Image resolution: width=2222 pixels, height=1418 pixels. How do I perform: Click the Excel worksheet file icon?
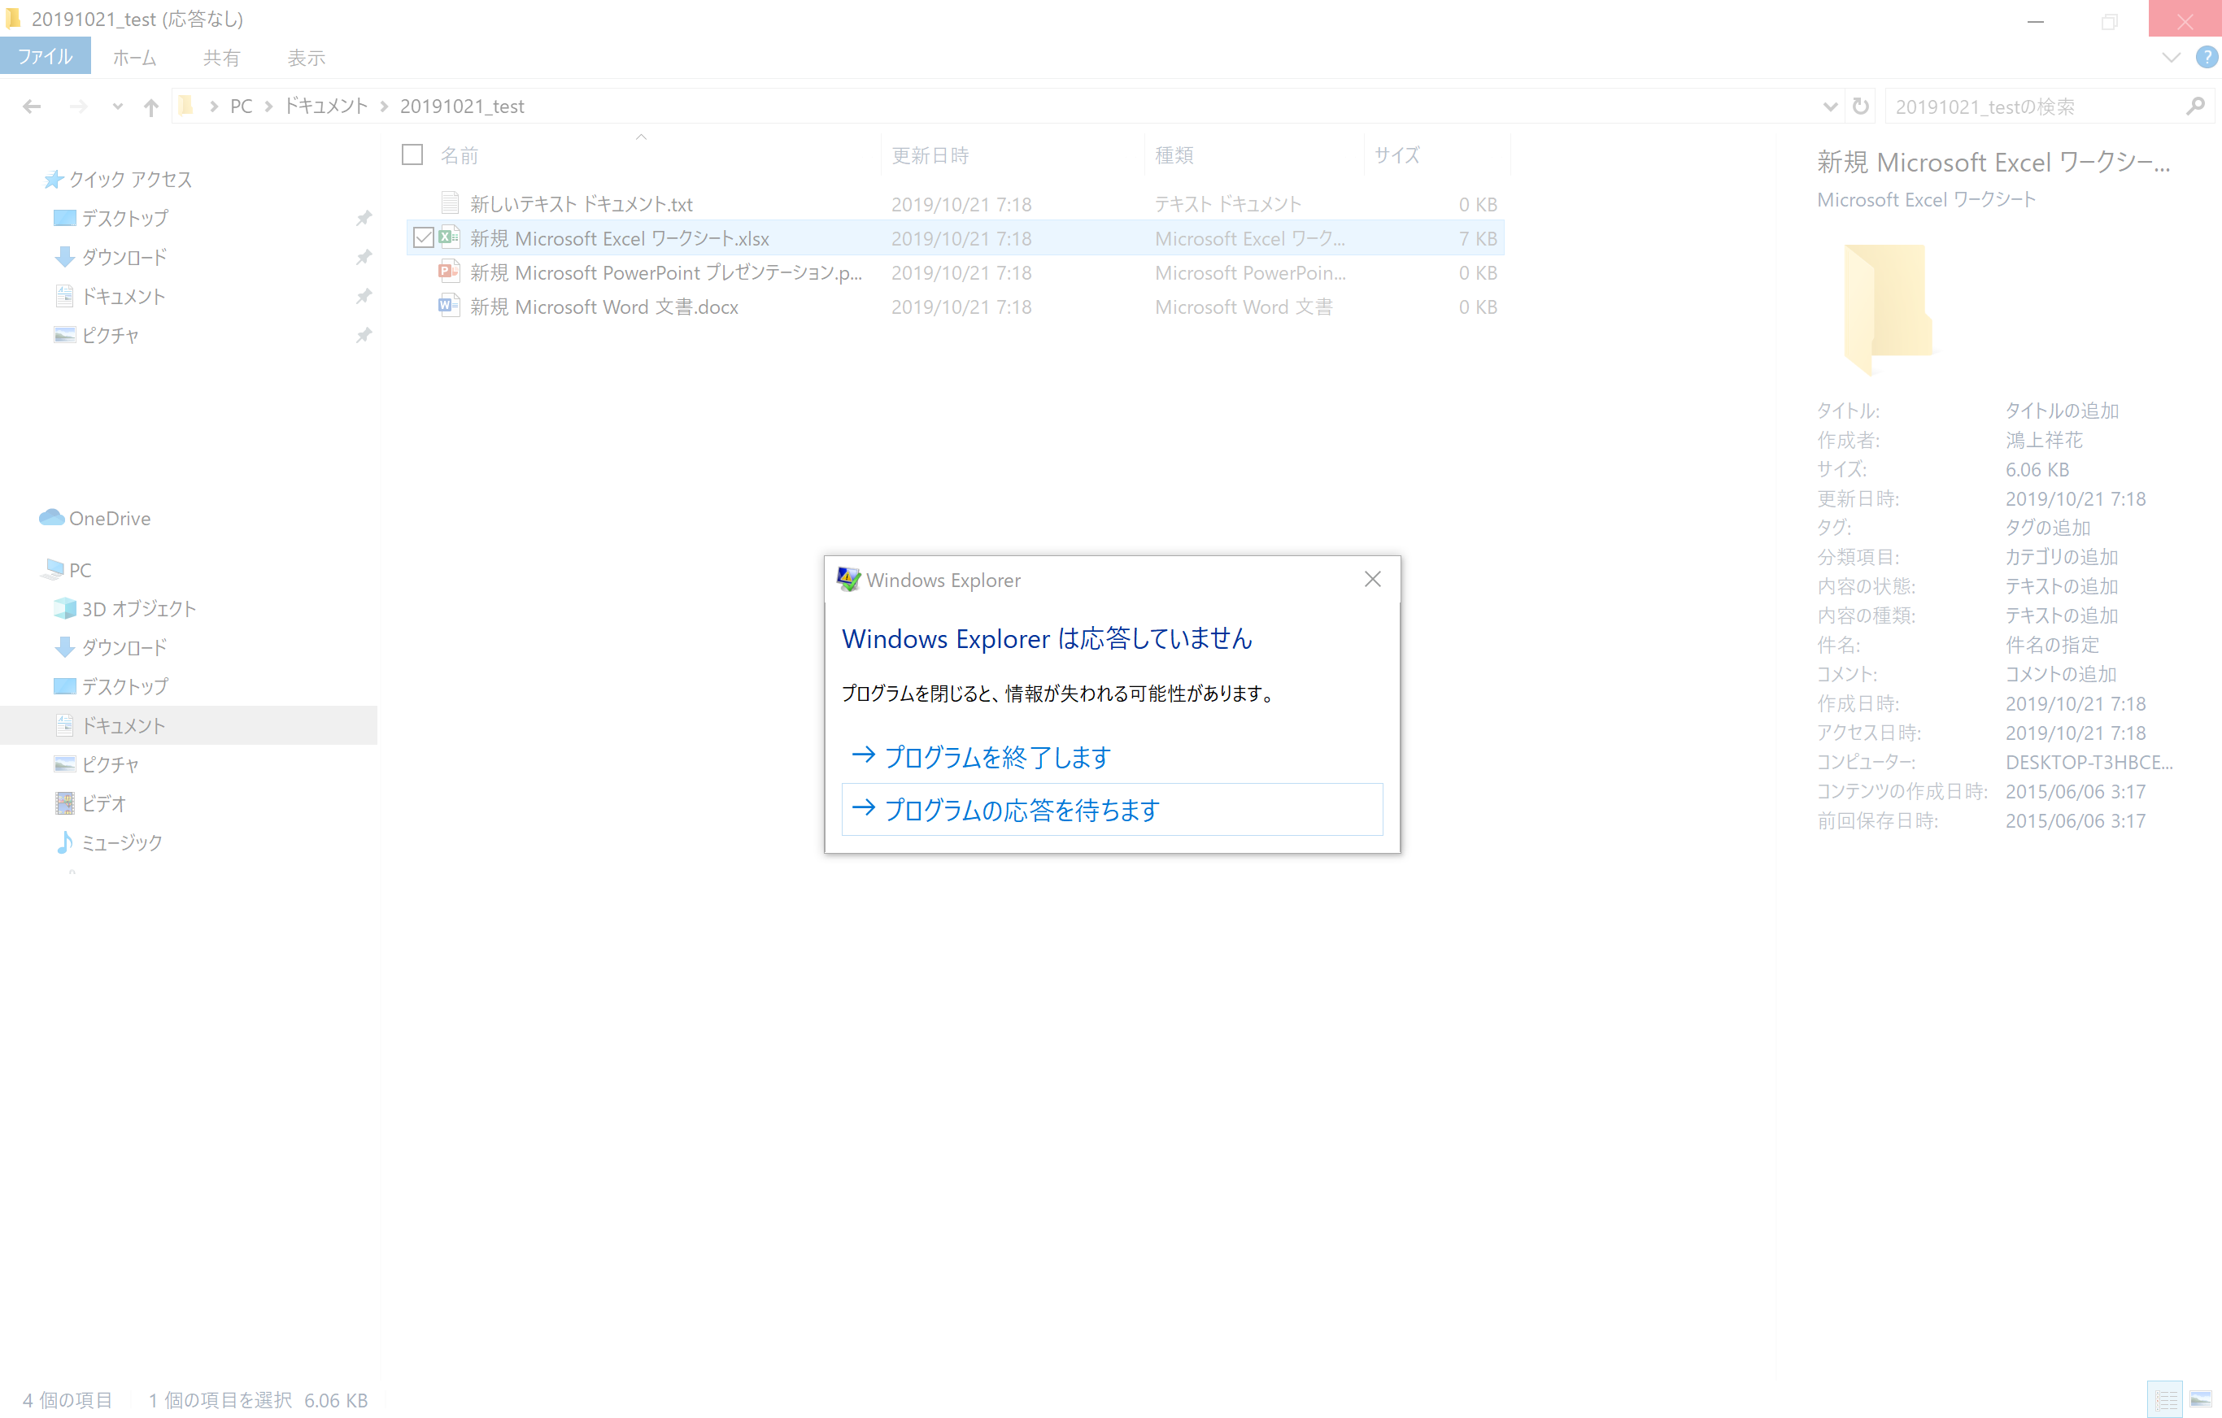coord(450,238)
